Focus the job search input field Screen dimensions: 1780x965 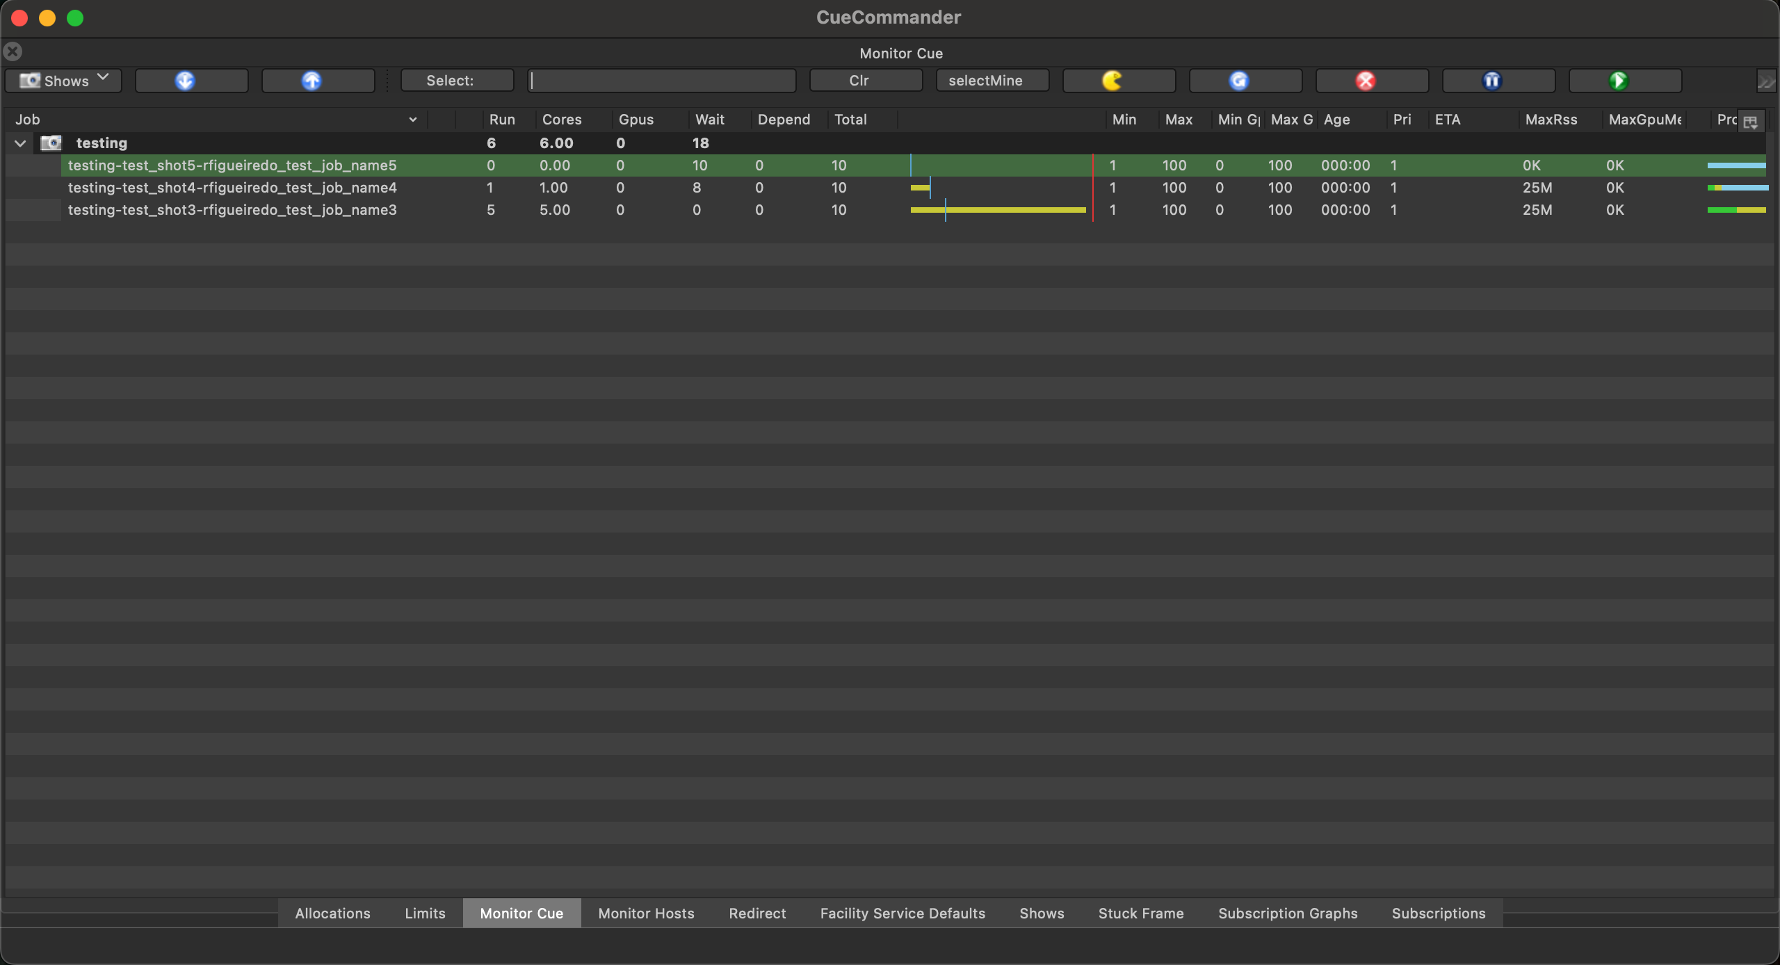pos(661,81)
